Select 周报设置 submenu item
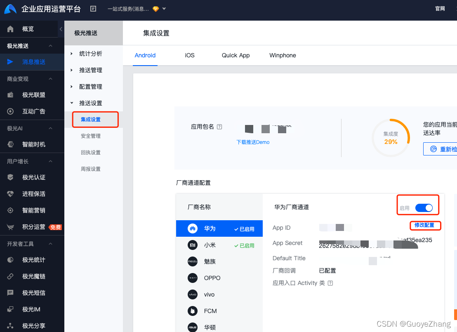The width and height of the screenshot is (457, 332). tap(91, 169)
